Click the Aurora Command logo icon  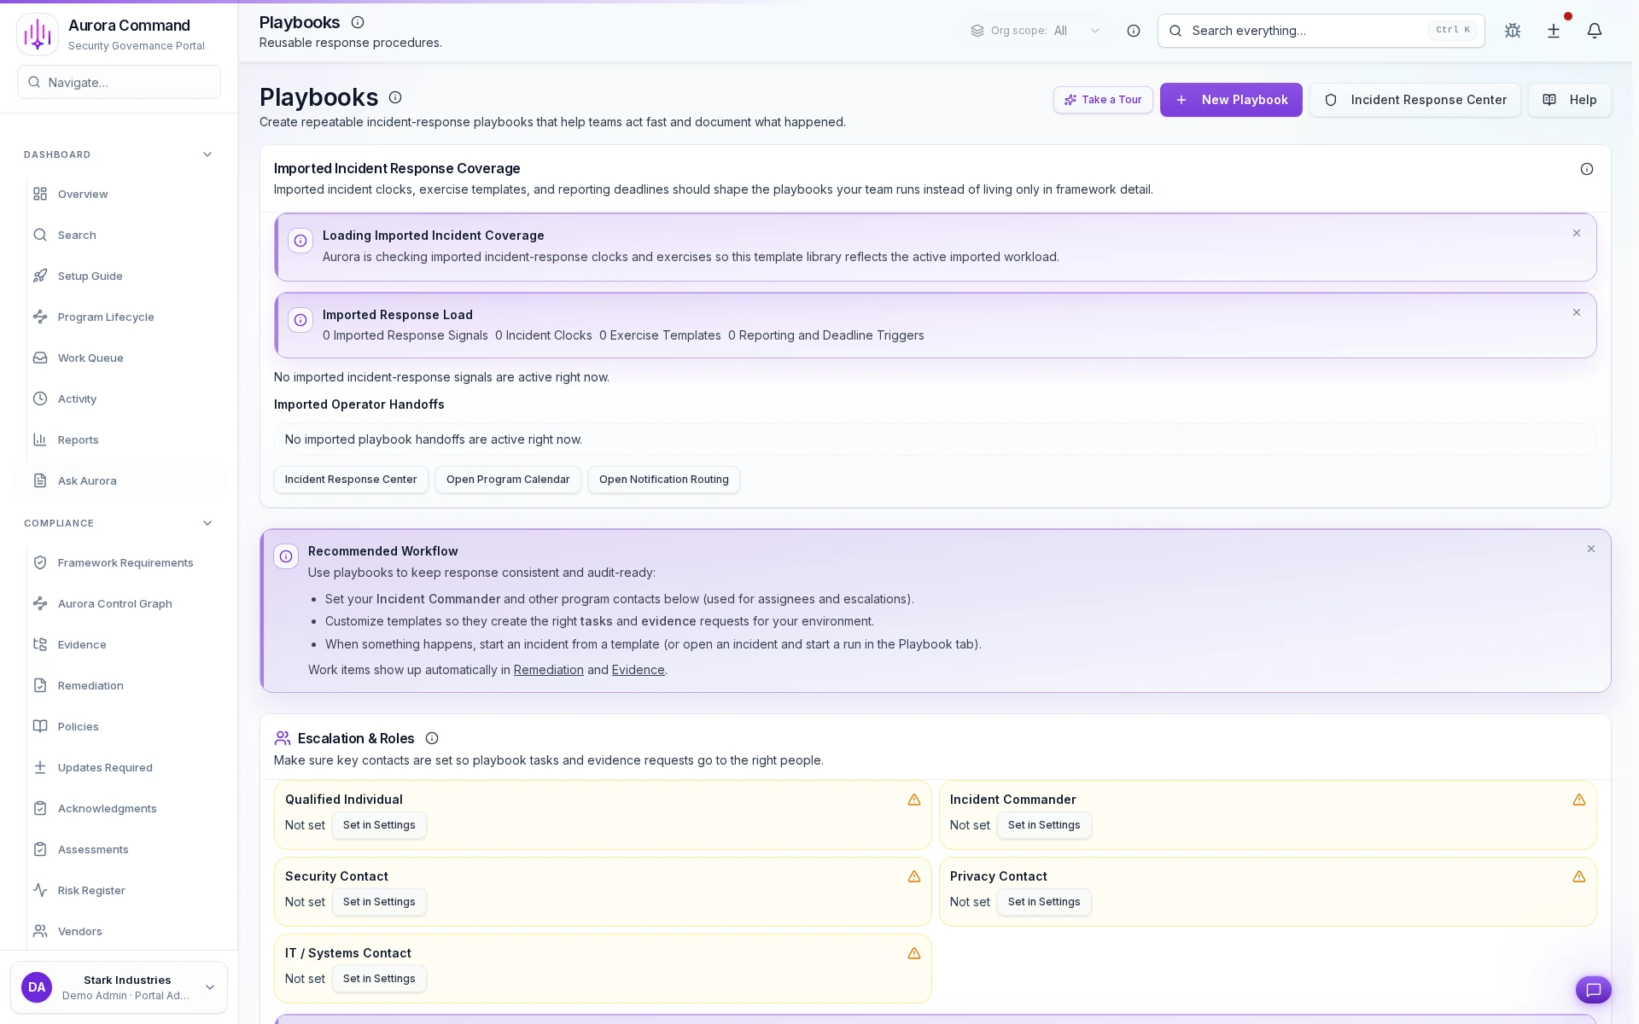click(x=38, y=33)
